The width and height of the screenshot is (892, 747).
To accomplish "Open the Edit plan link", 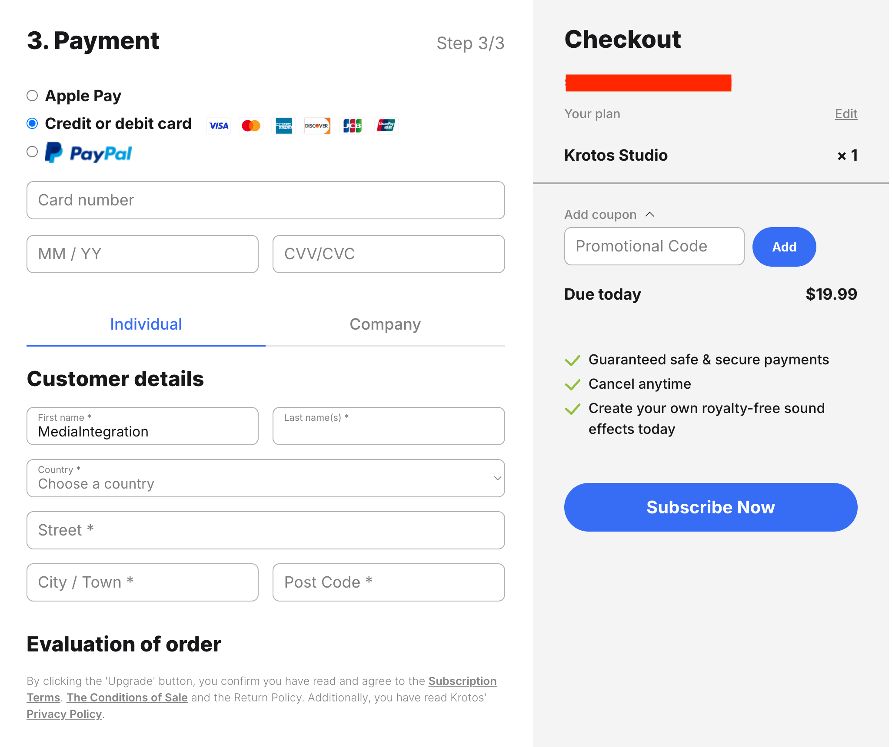I will [x=845, y=114].
